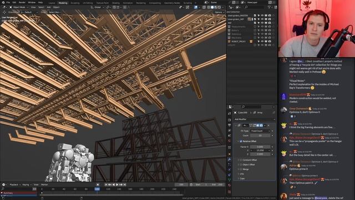The height and width of the screenshot is (200, 355).
Task: Open the Modifiers wrench properties tab
Action: (229, 159)
